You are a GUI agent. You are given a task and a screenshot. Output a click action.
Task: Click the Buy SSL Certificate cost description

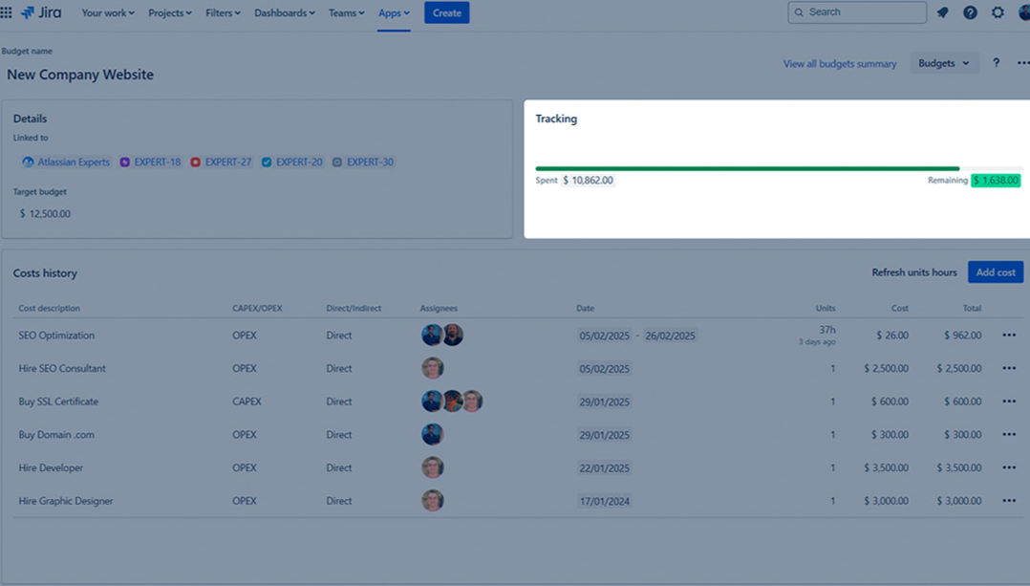coord(58,402)
